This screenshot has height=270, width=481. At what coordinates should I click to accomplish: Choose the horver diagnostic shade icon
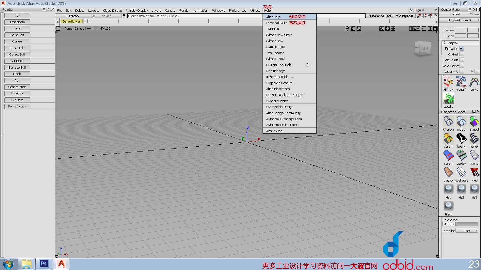pyautogui.click(x=474, y=138)
